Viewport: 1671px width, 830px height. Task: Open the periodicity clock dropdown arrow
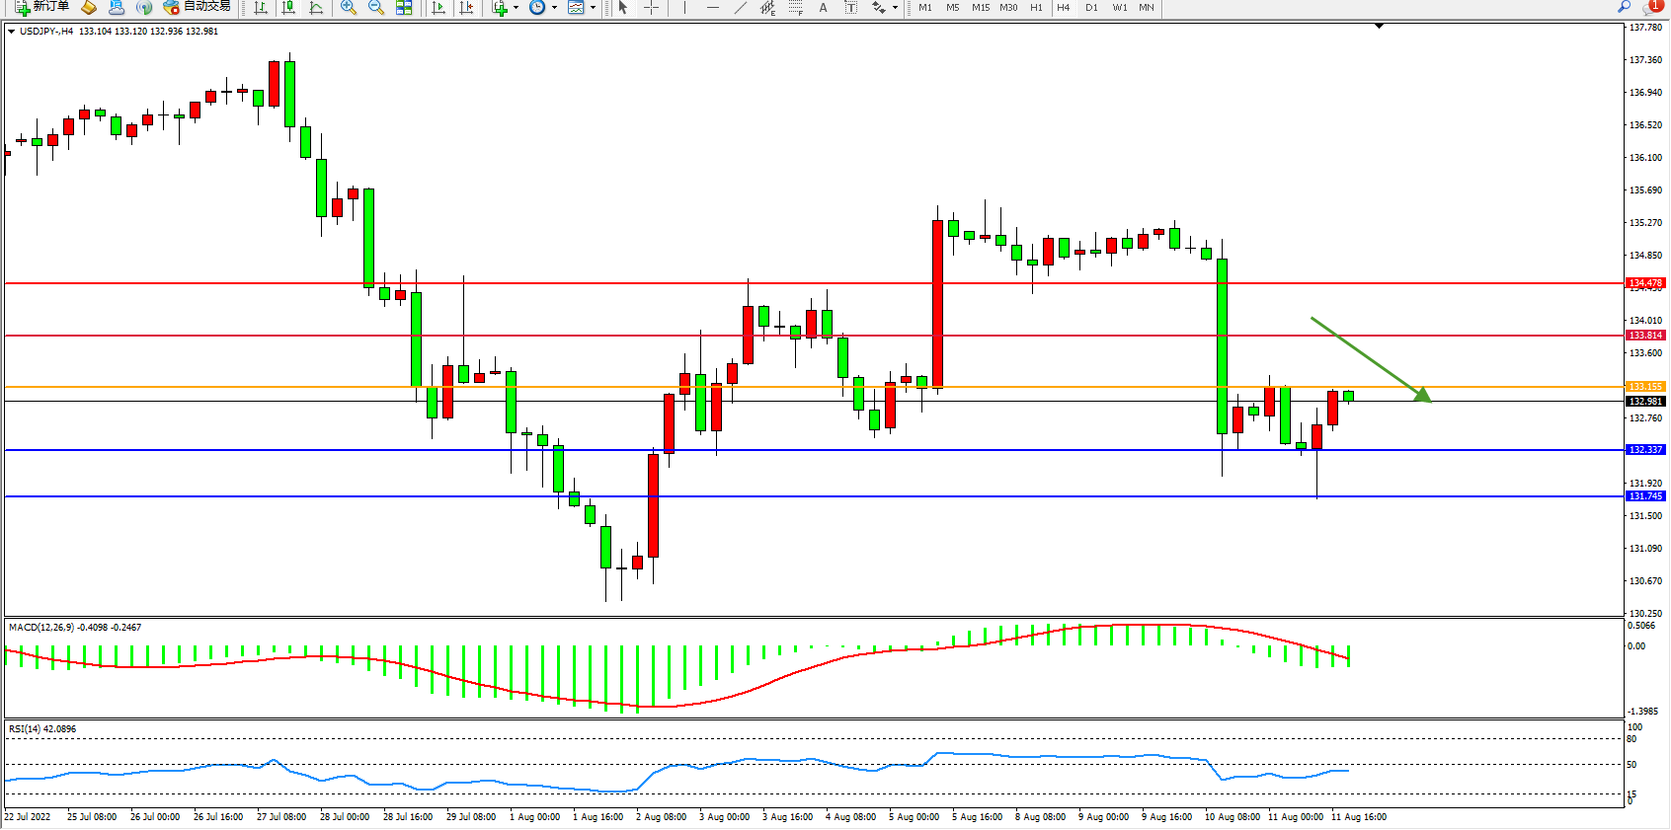[x=554, y=8]
